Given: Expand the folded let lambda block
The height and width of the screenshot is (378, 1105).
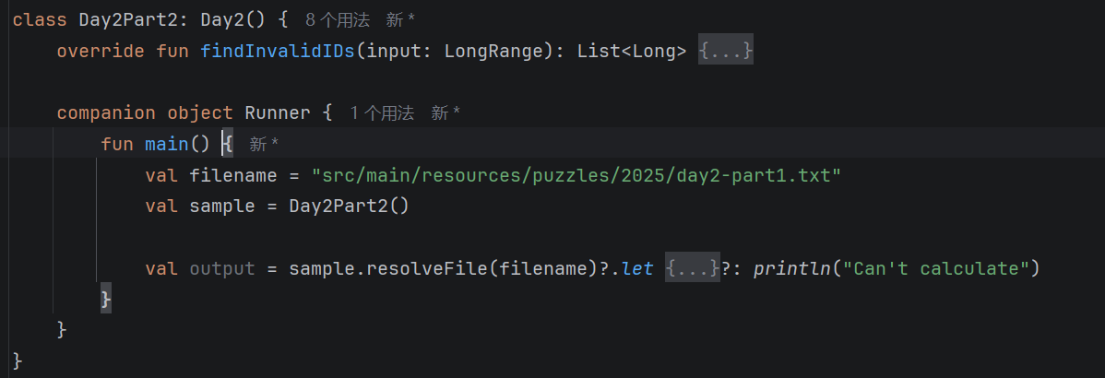Looking at the screenshot, I should (692, 268).
